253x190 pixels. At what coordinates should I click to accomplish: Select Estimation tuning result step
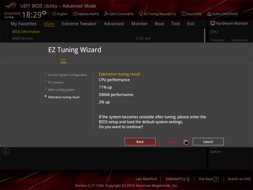pyautogui.click(x=64, y=97)
